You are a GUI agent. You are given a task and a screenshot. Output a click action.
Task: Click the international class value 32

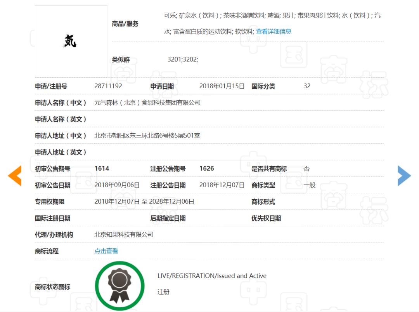pos(307,86)
